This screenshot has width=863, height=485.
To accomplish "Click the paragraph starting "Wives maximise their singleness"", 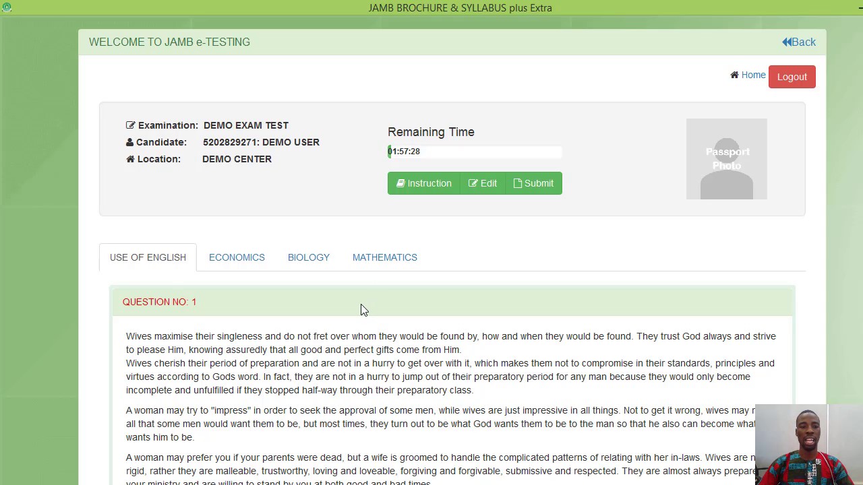I will pyautogui.click(x=451, y=343).
